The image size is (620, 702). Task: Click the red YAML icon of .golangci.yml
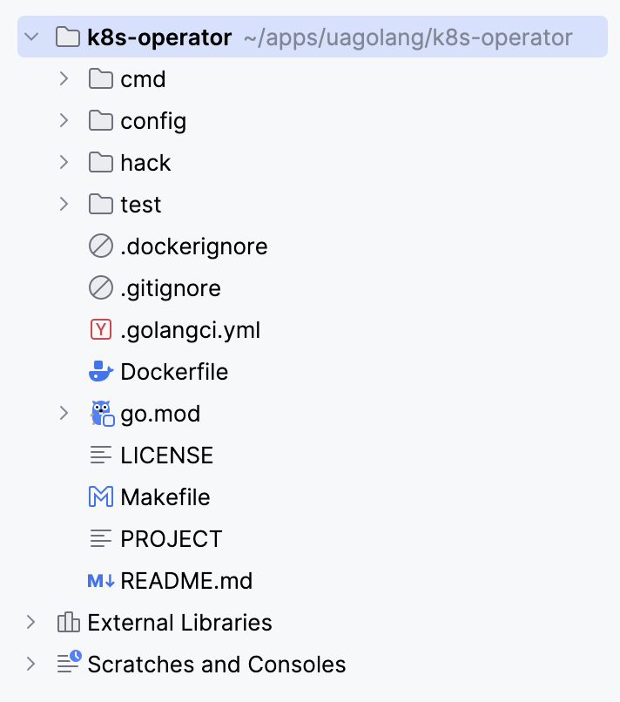[101, 330]
